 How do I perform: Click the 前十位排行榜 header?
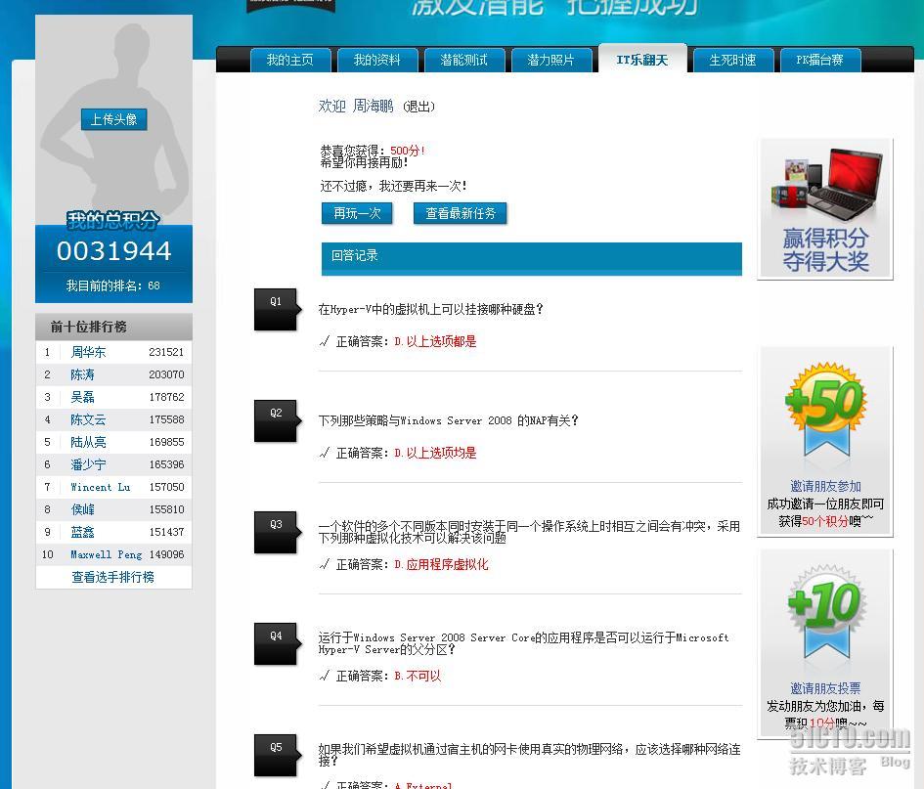113,327
